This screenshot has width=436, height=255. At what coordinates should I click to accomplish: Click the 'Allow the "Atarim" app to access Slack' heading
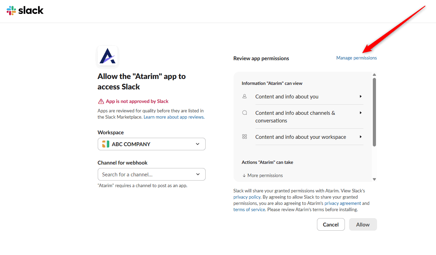[x=142, y=81]
